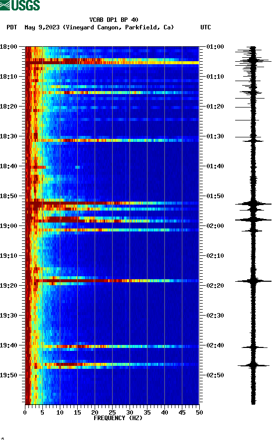Click the 20 Hz axis tick label

click(95, 413)
